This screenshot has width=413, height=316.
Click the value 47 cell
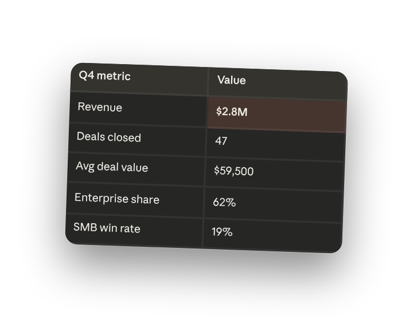pos(275,144)
